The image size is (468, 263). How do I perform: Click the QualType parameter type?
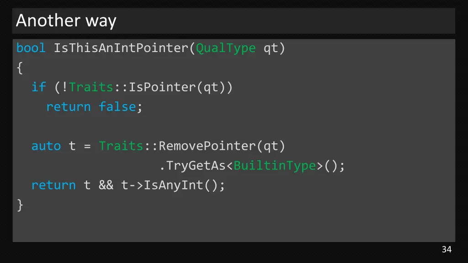tap(226, 48)
